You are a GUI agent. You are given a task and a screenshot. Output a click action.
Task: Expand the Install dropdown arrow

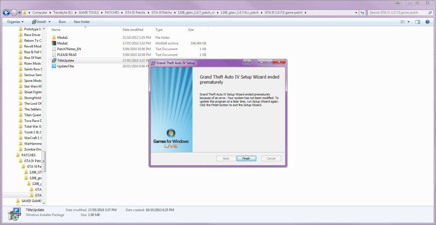point(49,22)
